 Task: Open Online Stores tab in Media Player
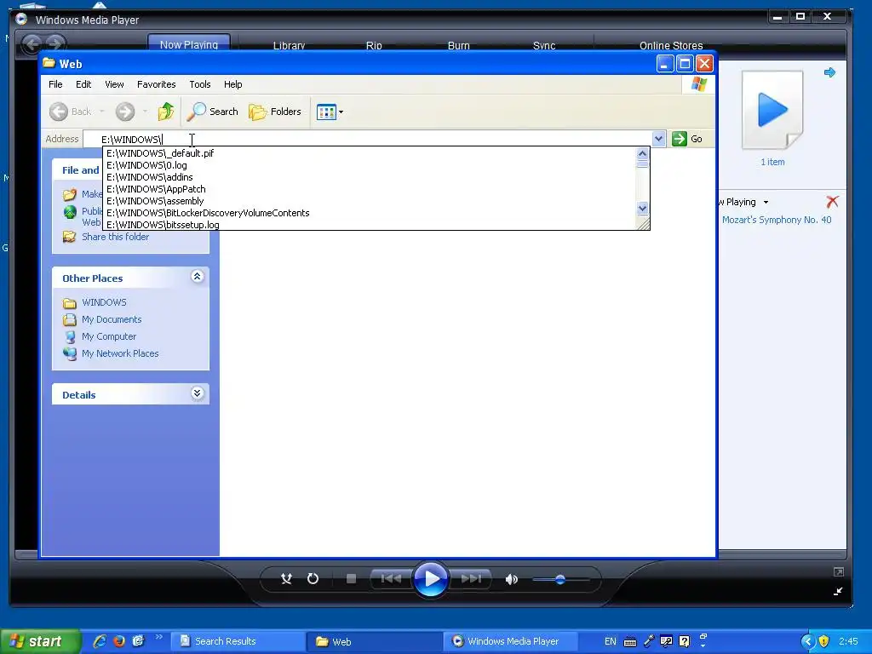click(x=671, y=45)
